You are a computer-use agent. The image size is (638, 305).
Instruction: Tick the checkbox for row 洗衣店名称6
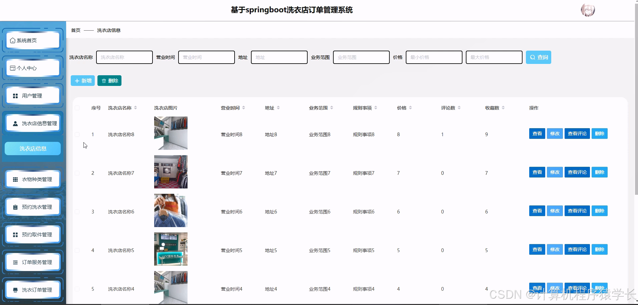click(77, 212)
